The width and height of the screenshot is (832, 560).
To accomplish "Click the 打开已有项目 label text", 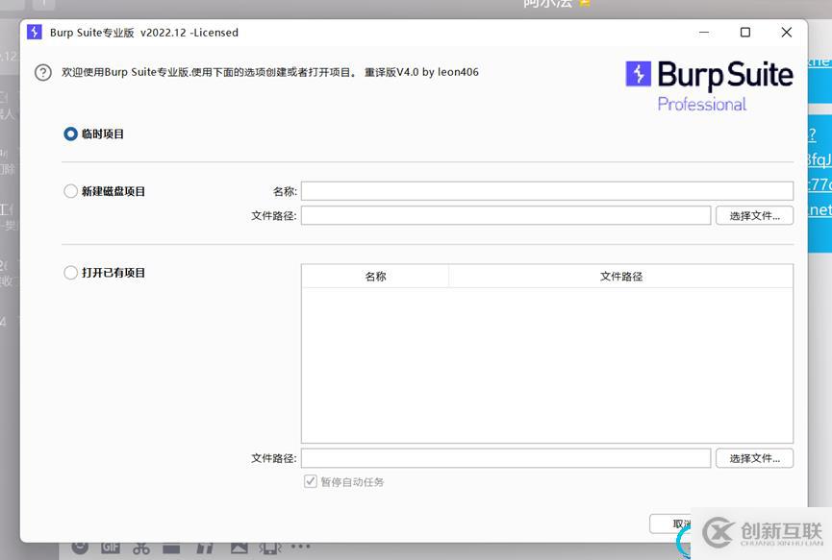I will [113, 273].
